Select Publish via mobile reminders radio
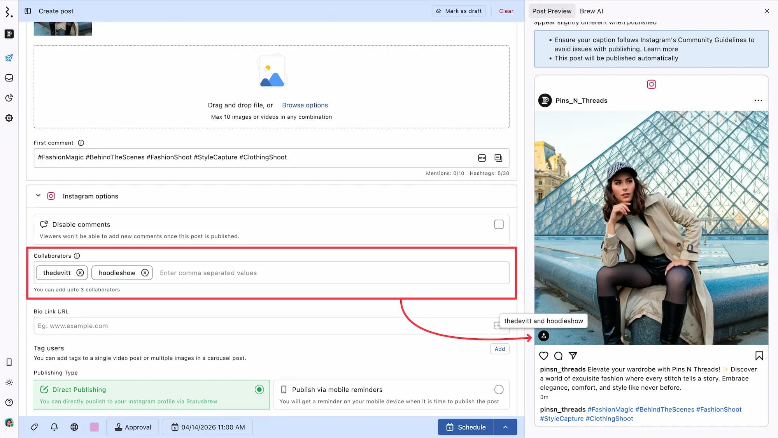 [x=499, y=389]
